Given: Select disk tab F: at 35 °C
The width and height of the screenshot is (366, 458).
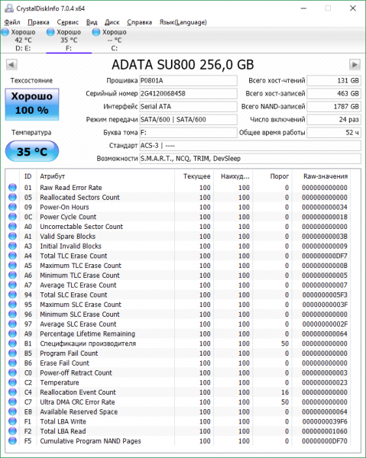Looking at the screenshot, I should [x=69, y=40].
